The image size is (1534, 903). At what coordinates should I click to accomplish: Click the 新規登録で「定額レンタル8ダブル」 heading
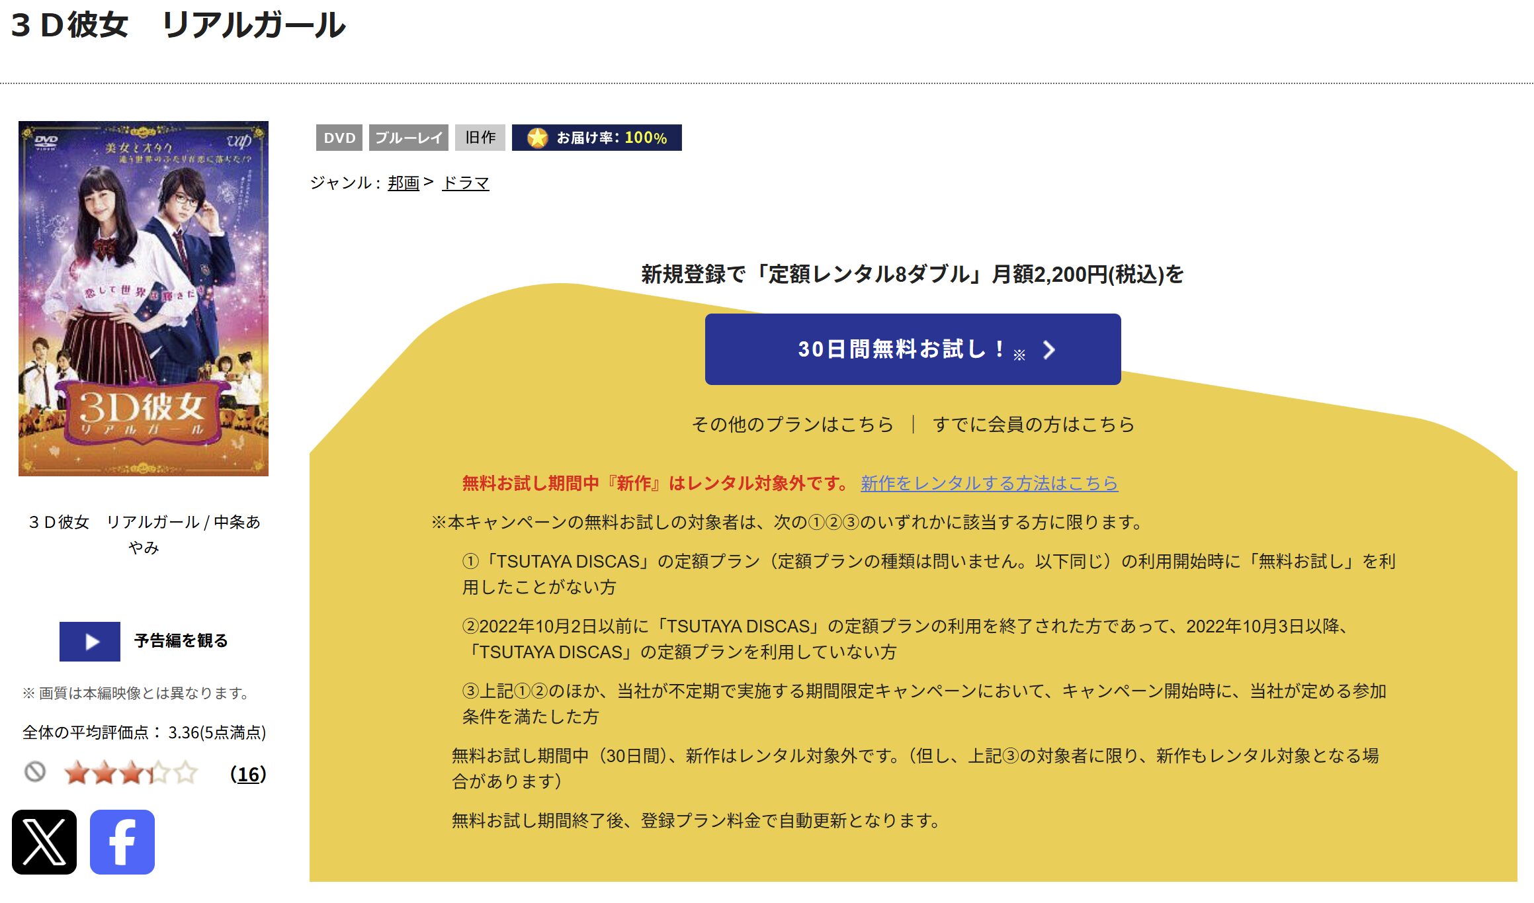click(x=913, y=274)
